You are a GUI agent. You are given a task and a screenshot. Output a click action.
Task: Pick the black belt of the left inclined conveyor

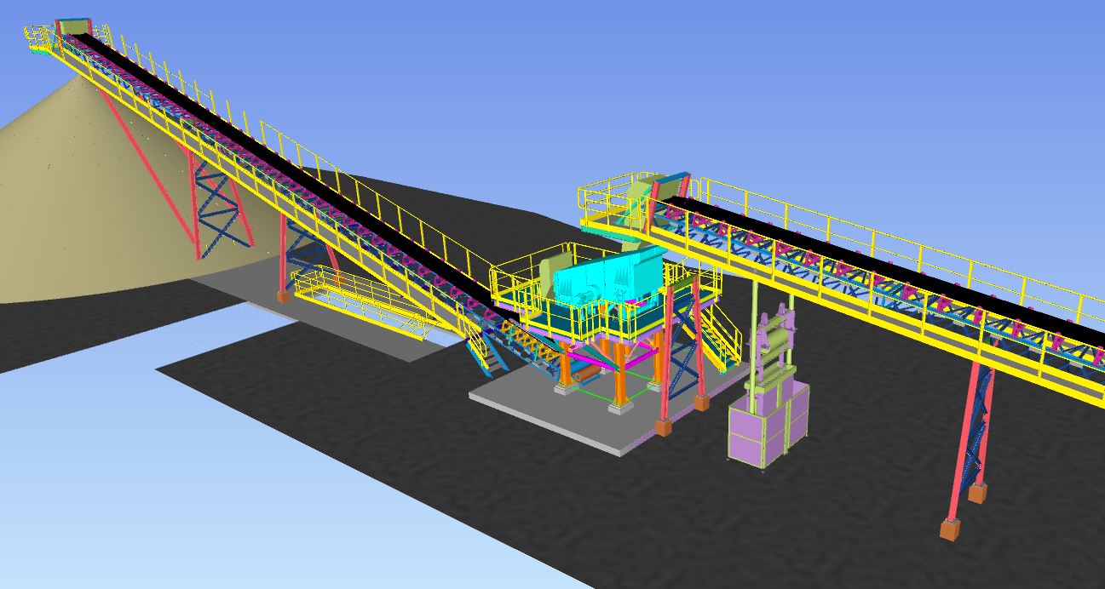[256, 163]
